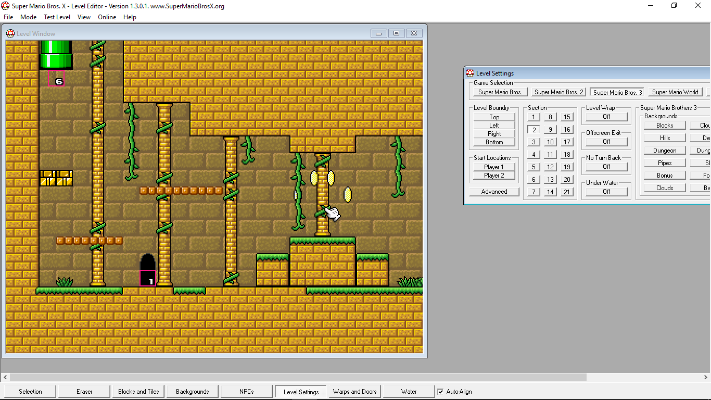
Task: Open the View menu
Action: coord(84,17)
